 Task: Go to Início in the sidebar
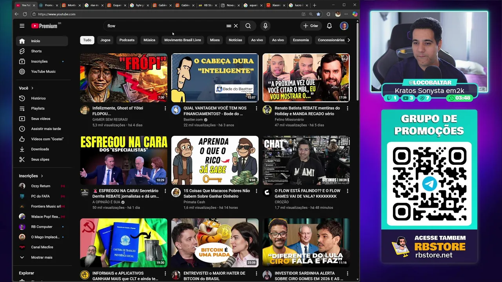coord(42,41)
